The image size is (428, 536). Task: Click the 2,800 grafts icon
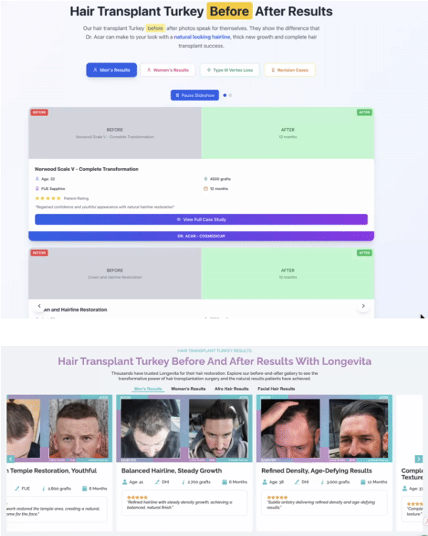pyautogui.click(x=44, y=489)
